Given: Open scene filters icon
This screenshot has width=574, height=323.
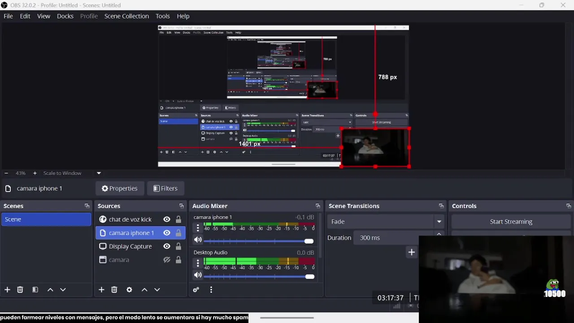Looking at the screenshot, I should (x=35, y=290).
